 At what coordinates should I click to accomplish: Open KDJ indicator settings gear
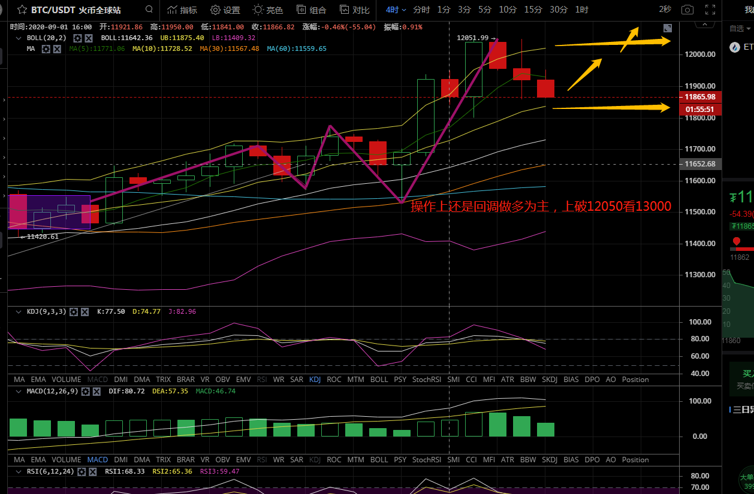coord(73,312)
